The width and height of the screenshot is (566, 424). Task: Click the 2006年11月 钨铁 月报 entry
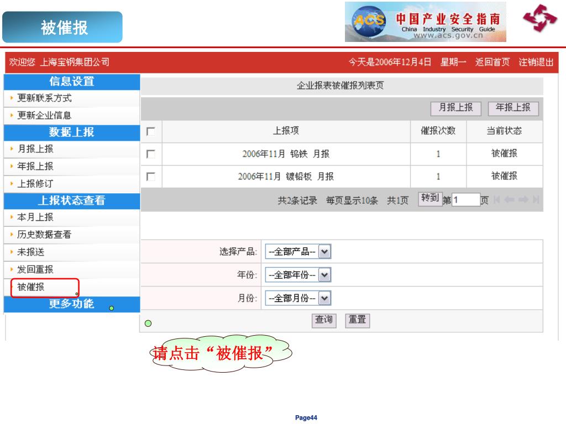286,155
